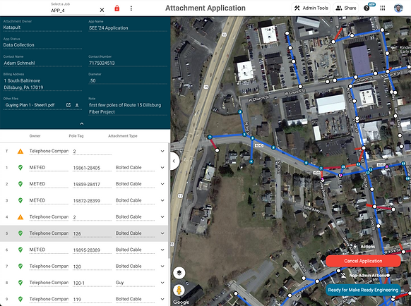Image resolution: width=411 pixels, height=306 pixels.
Task: Collapse the side panel with left chevron
Action: pos(174,161)
